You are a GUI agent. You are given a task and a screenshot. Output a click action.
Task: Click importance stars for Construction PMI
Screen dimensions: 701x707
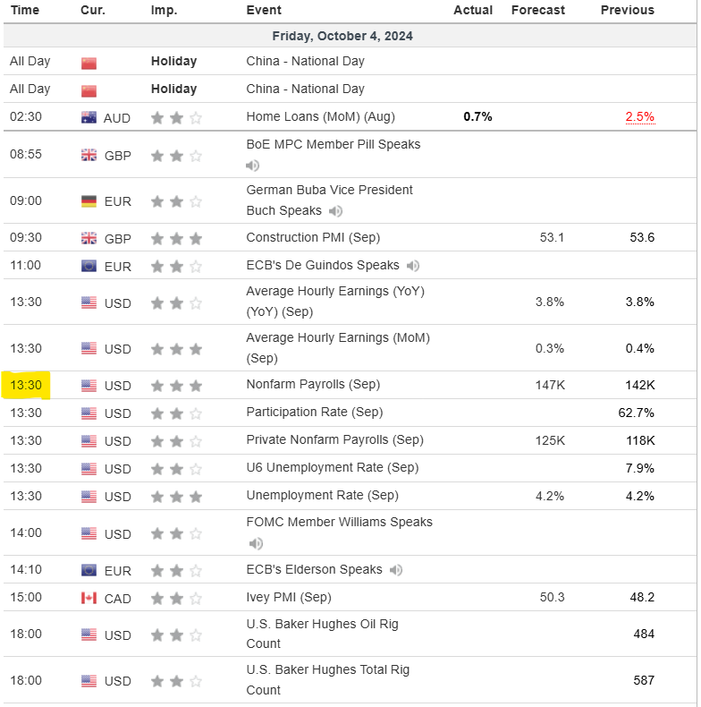pos(176,239)
